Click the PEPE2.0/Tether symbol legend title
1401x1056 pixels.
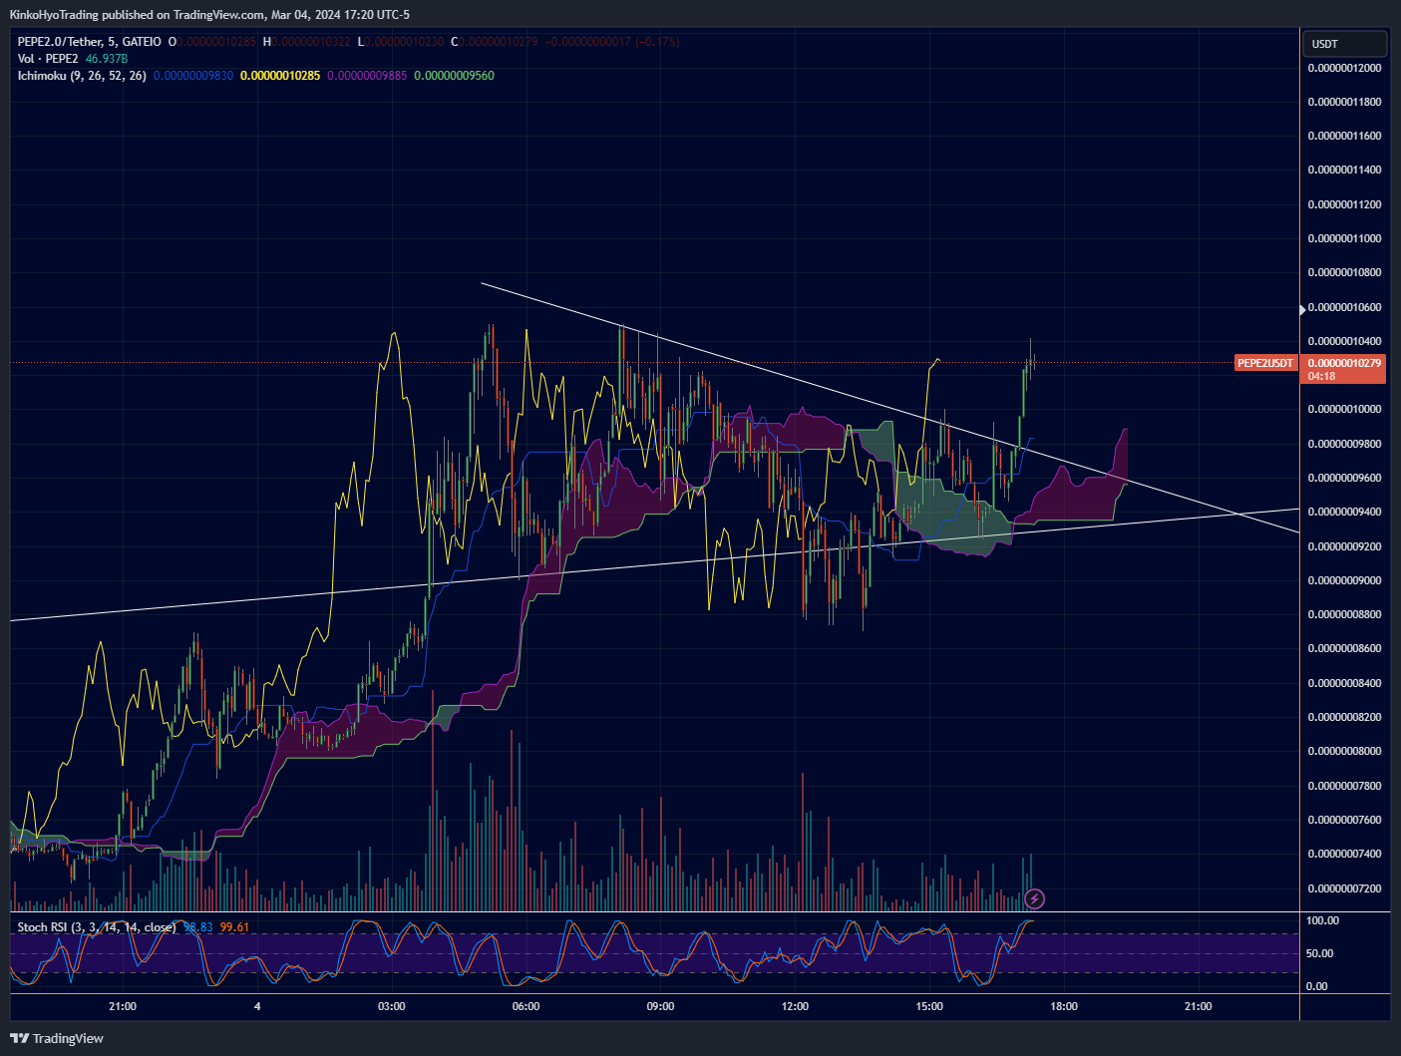pos(89,42)
